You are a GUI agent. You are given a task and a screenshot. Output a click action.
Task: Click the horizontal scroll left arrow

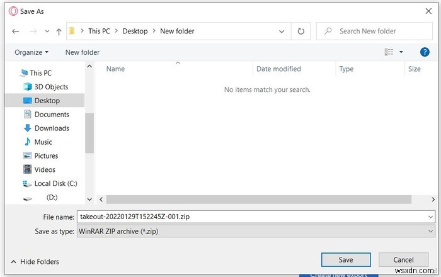click(x=101, y=200)
